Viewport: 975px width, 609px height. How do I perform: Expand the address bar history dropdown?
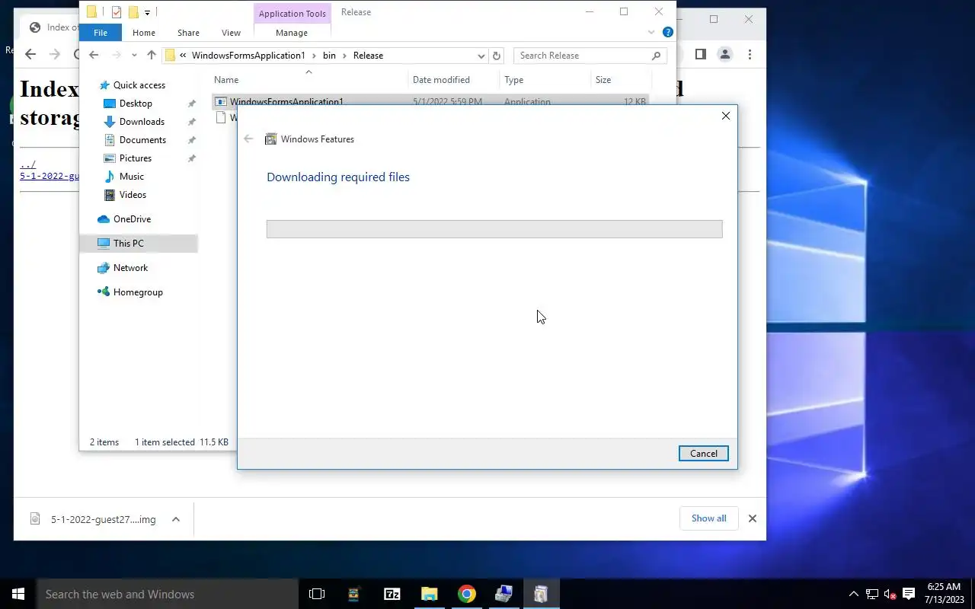481,56
